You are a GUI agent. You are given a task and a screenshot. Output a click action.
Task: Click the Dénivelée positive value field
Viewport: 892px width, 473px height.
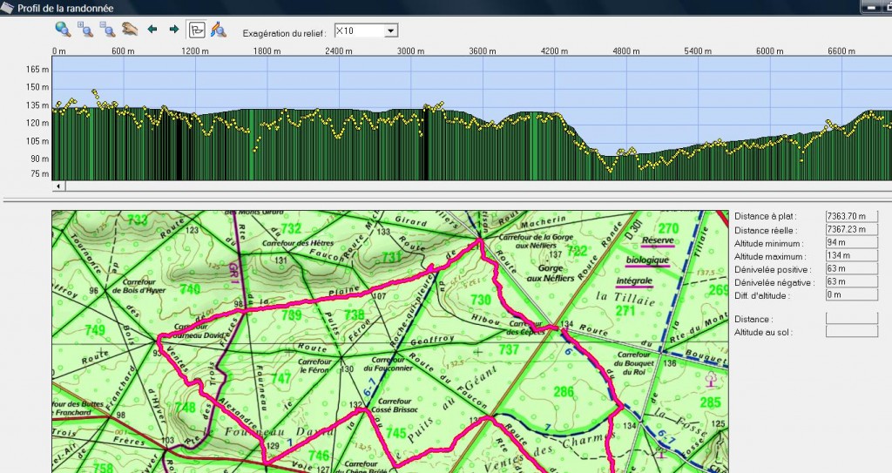851,269
